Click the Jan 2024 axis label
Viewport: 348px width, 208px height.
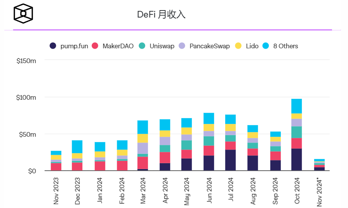click(x=100, y=190)
